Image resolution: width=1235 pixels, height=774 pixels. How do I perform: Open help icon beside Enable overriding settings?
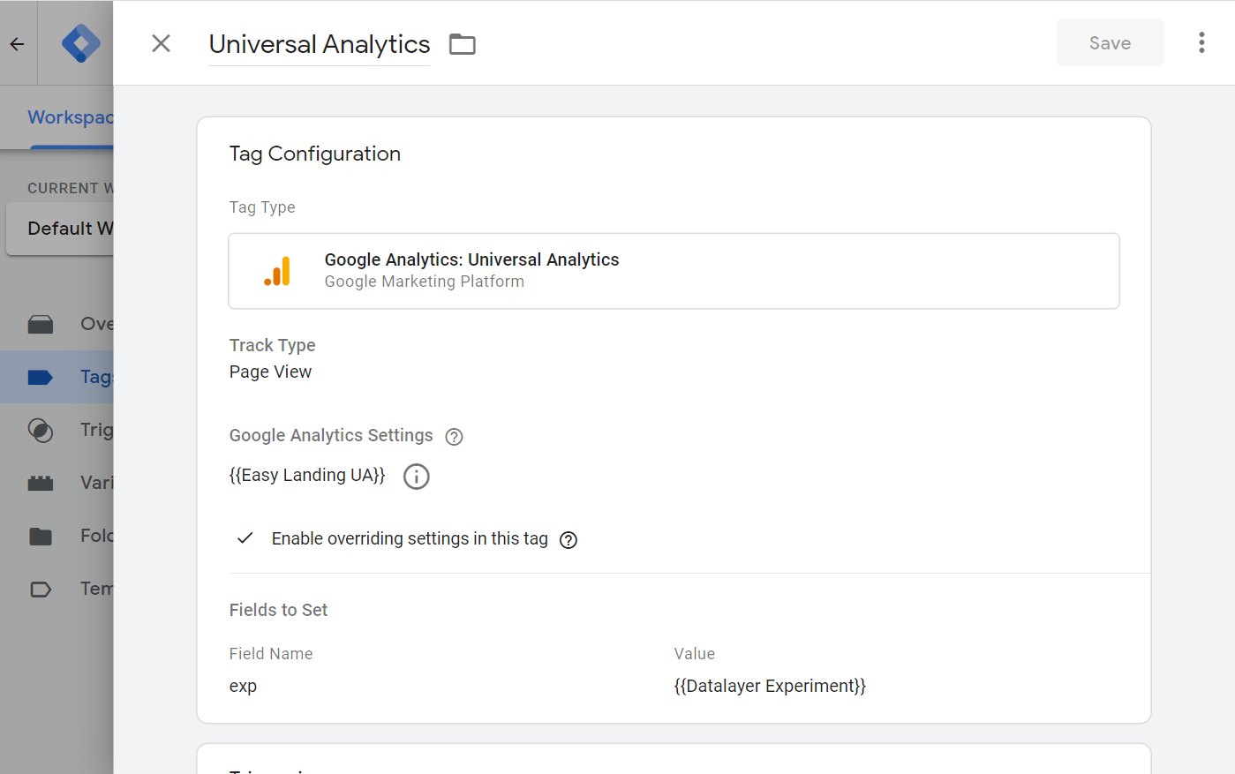(x=569, y=540)
